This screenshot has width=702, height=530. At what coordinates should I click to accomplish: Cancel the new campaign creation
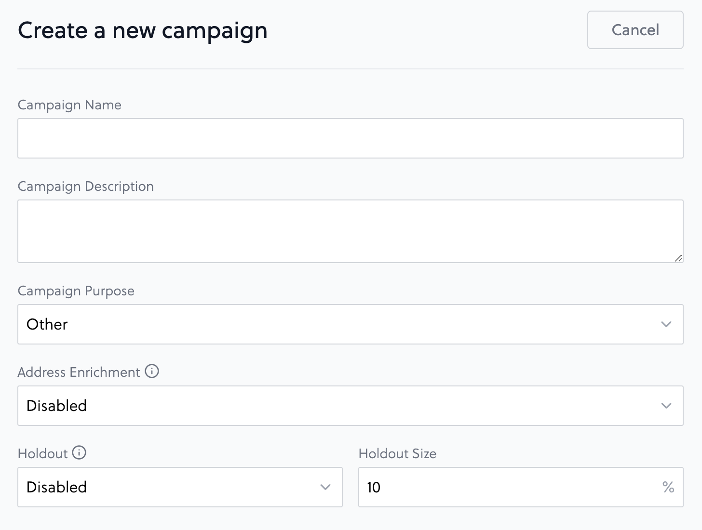pyautogui.click(x=635, y=30)
